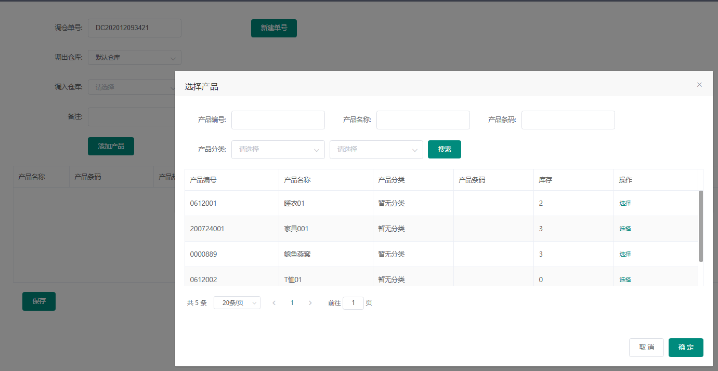Screen dimensions: 718x371
Task: Close the 选择产品 dialog with X icon
Action: (699, 85)
